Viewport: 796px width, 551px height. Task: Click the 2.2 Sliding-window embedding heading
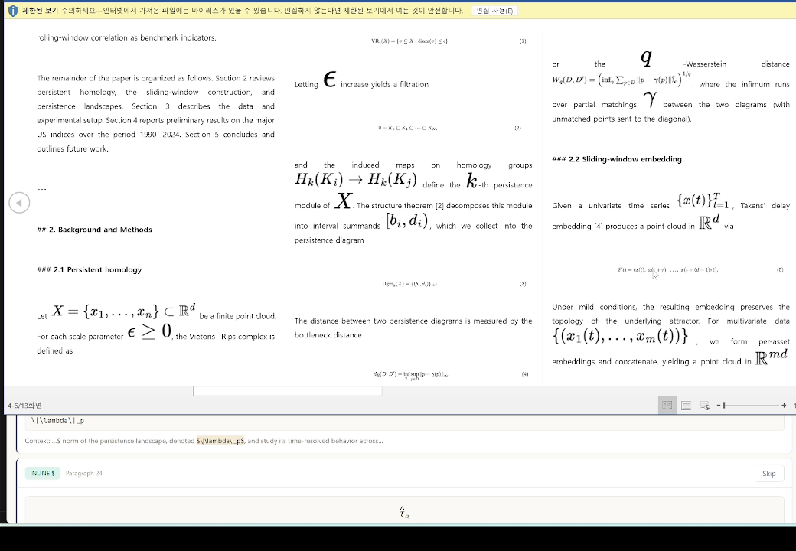(617, 159)
